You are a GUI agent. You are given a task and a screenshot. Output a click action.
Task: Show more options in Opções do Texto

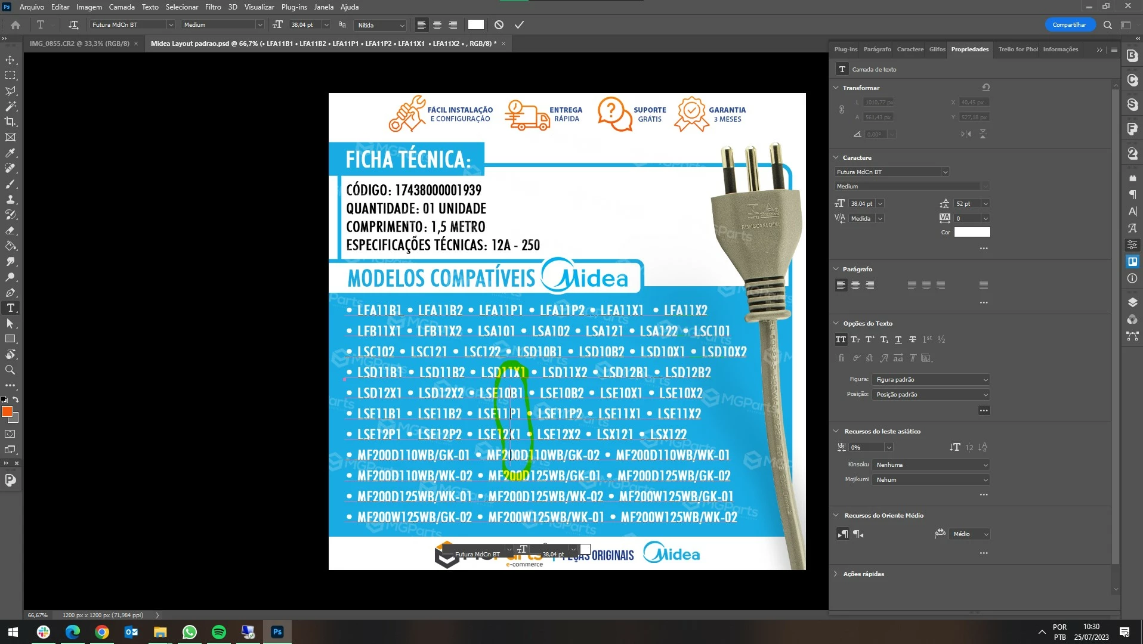tap(984, 411)
